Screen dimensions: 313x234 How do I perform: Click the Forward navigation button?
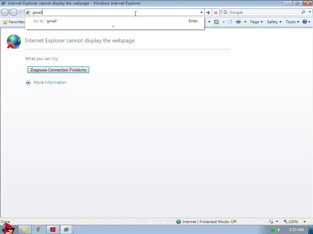point(13,12)
